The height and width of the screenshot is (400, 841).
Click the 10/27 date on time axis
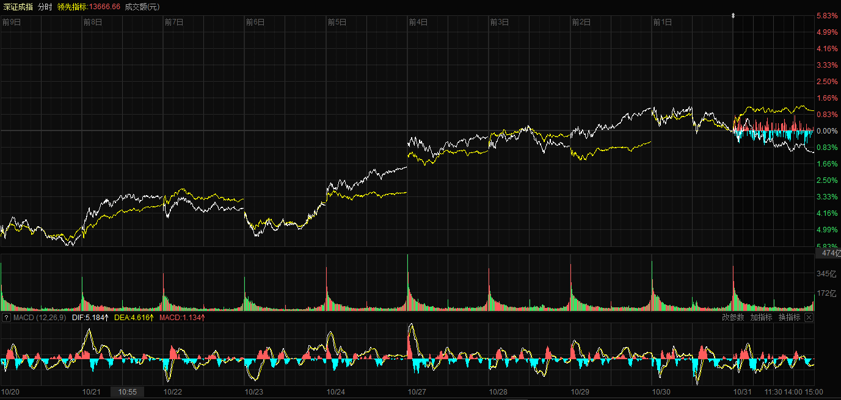[418, 392]
